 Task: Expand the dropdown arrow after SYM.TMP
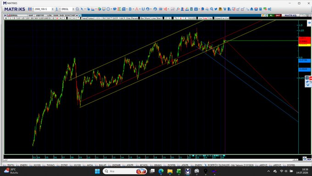(77, 15)
